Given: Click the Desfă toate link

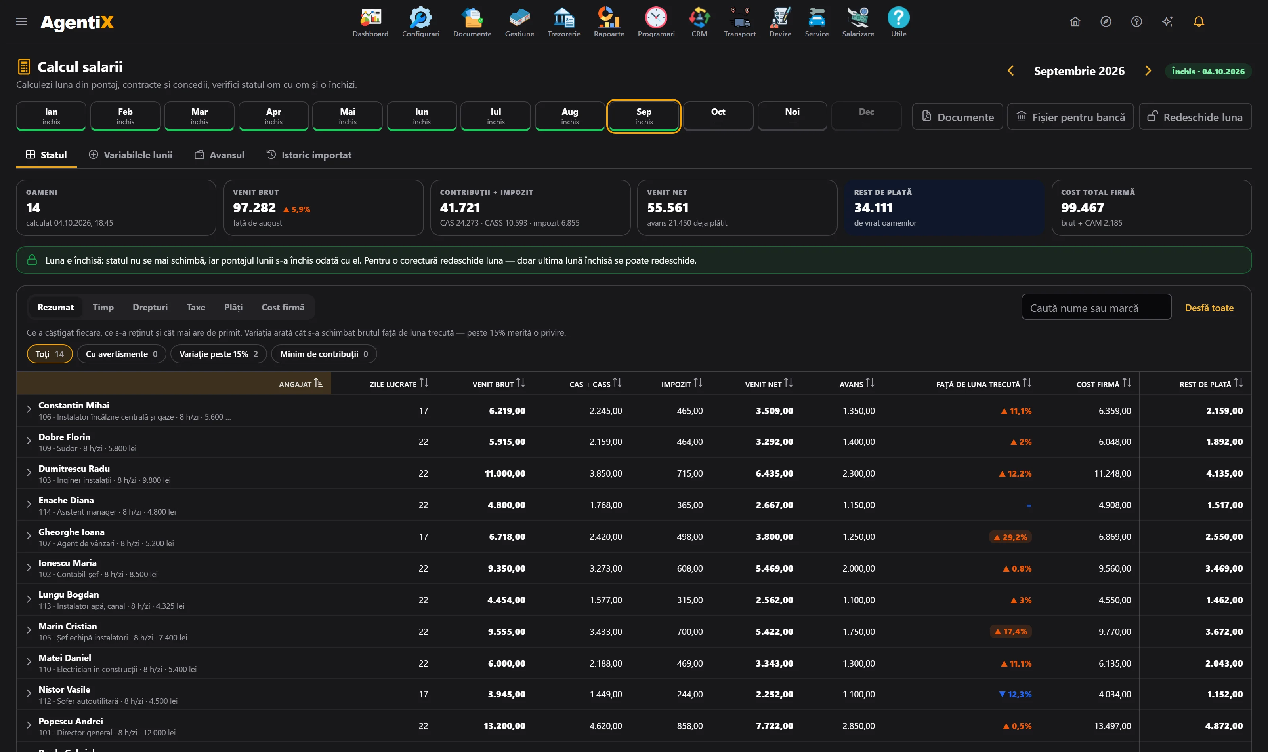Looking at the screenshot, I should [x=1209, y=308].
